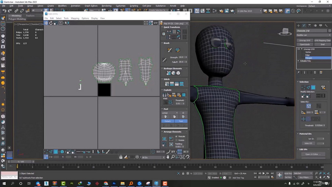Click the Pack button in Peel rollout

[x=181, y=121]
